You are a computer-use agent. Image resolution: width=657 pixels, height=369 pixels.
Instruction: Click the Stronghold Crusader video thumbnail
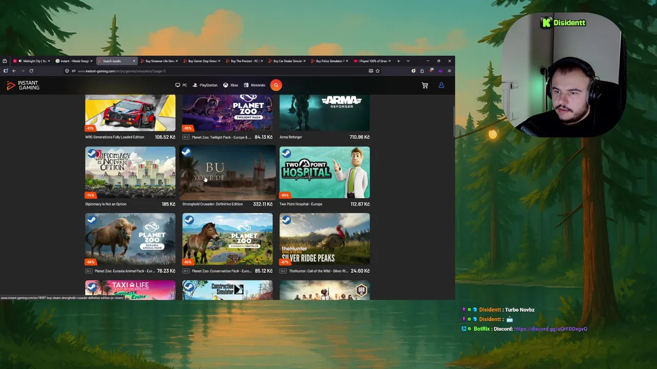pos(227,172)
